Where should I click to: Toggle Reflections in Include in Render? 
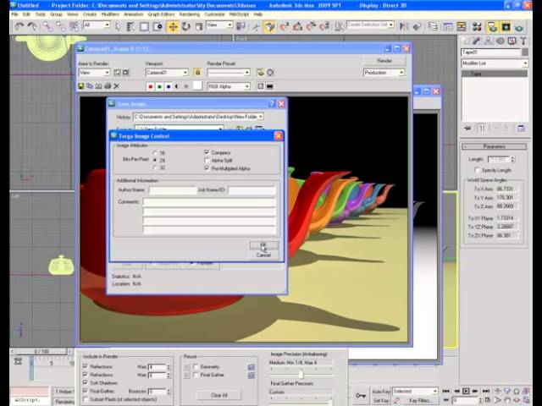86,366
